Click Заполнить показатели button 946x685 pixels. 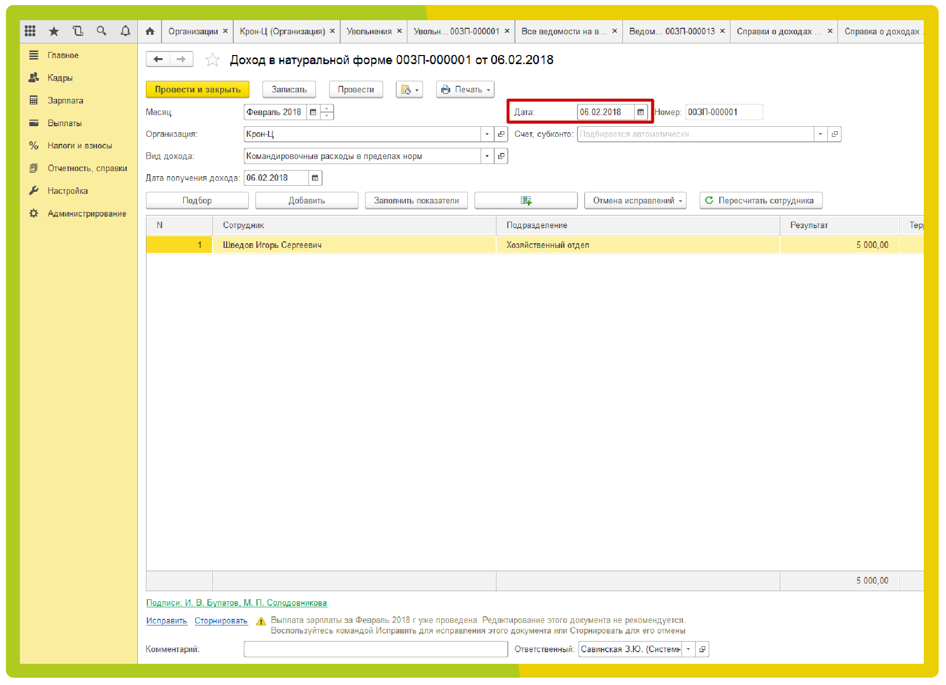[416, 200]
